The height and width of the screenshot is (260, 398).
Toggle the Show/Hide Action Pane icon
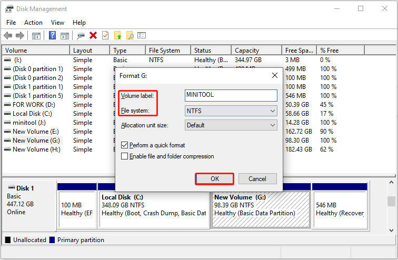tap(65, 36)
